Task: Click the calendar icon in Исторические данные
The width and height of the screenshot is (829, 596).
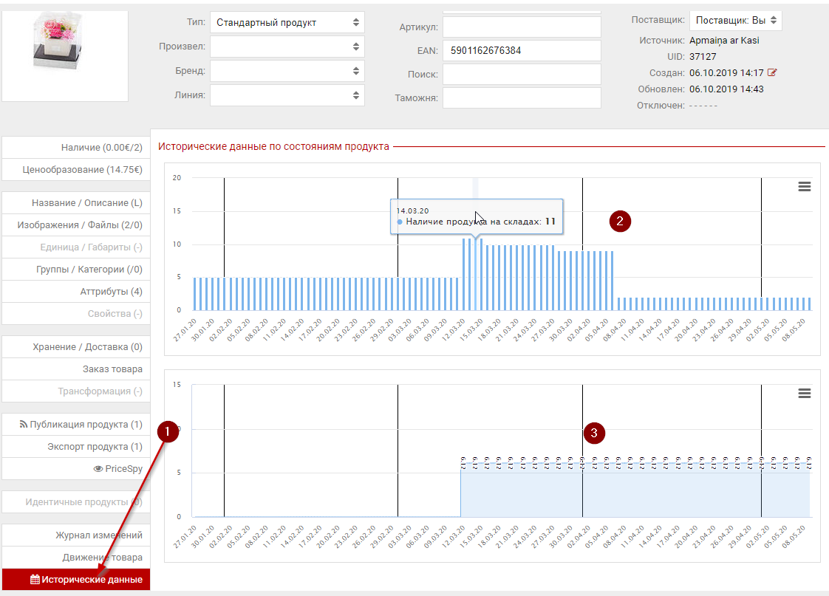Action: coord(35,580)
